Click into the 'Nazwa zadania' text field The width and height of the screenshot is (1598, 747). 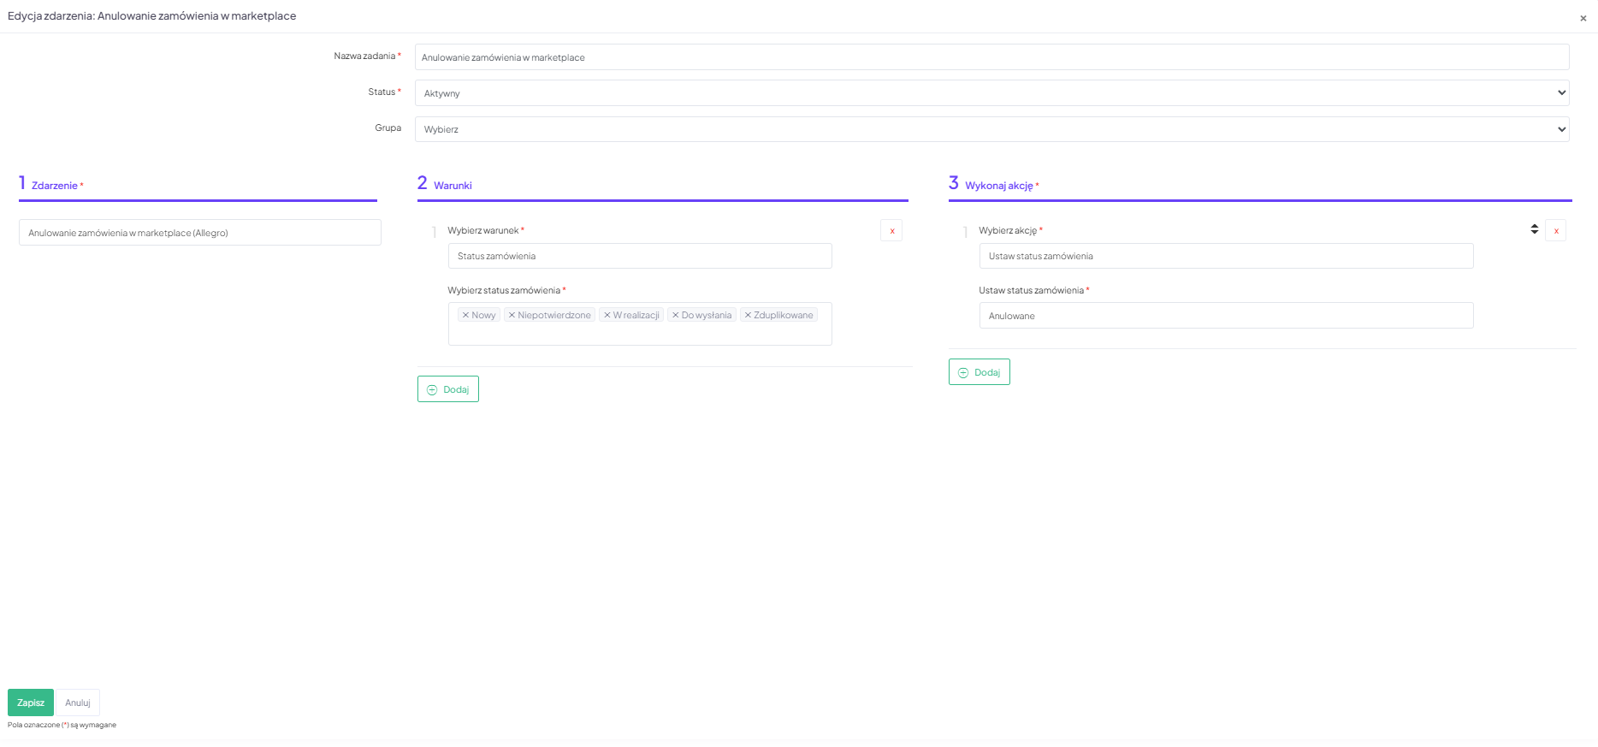[x=991, y=57]
